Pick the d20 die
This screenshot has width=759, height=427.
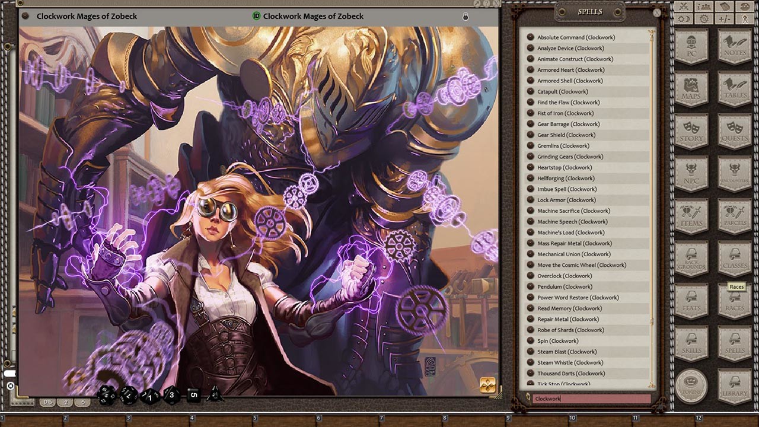[x=106, y=394]
